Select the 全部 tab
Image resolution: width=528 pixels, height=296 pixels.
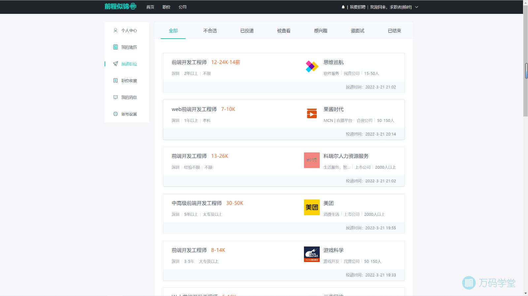[x=173, y=31]
